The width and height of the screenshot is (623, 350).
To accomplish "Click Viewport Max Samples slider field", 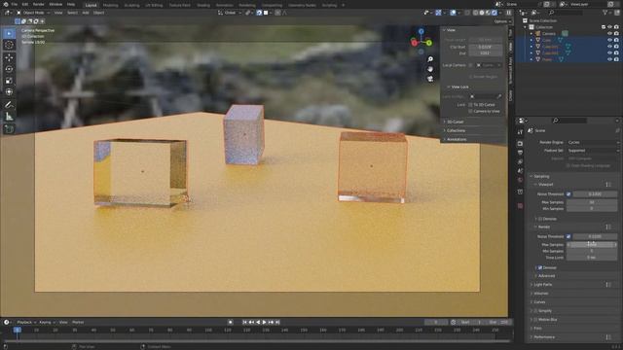I will (592, 202).
